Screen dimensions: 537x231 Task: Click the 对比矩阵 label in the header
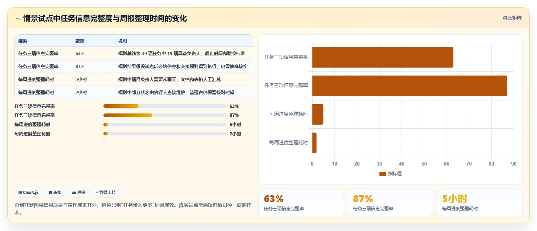512,18
